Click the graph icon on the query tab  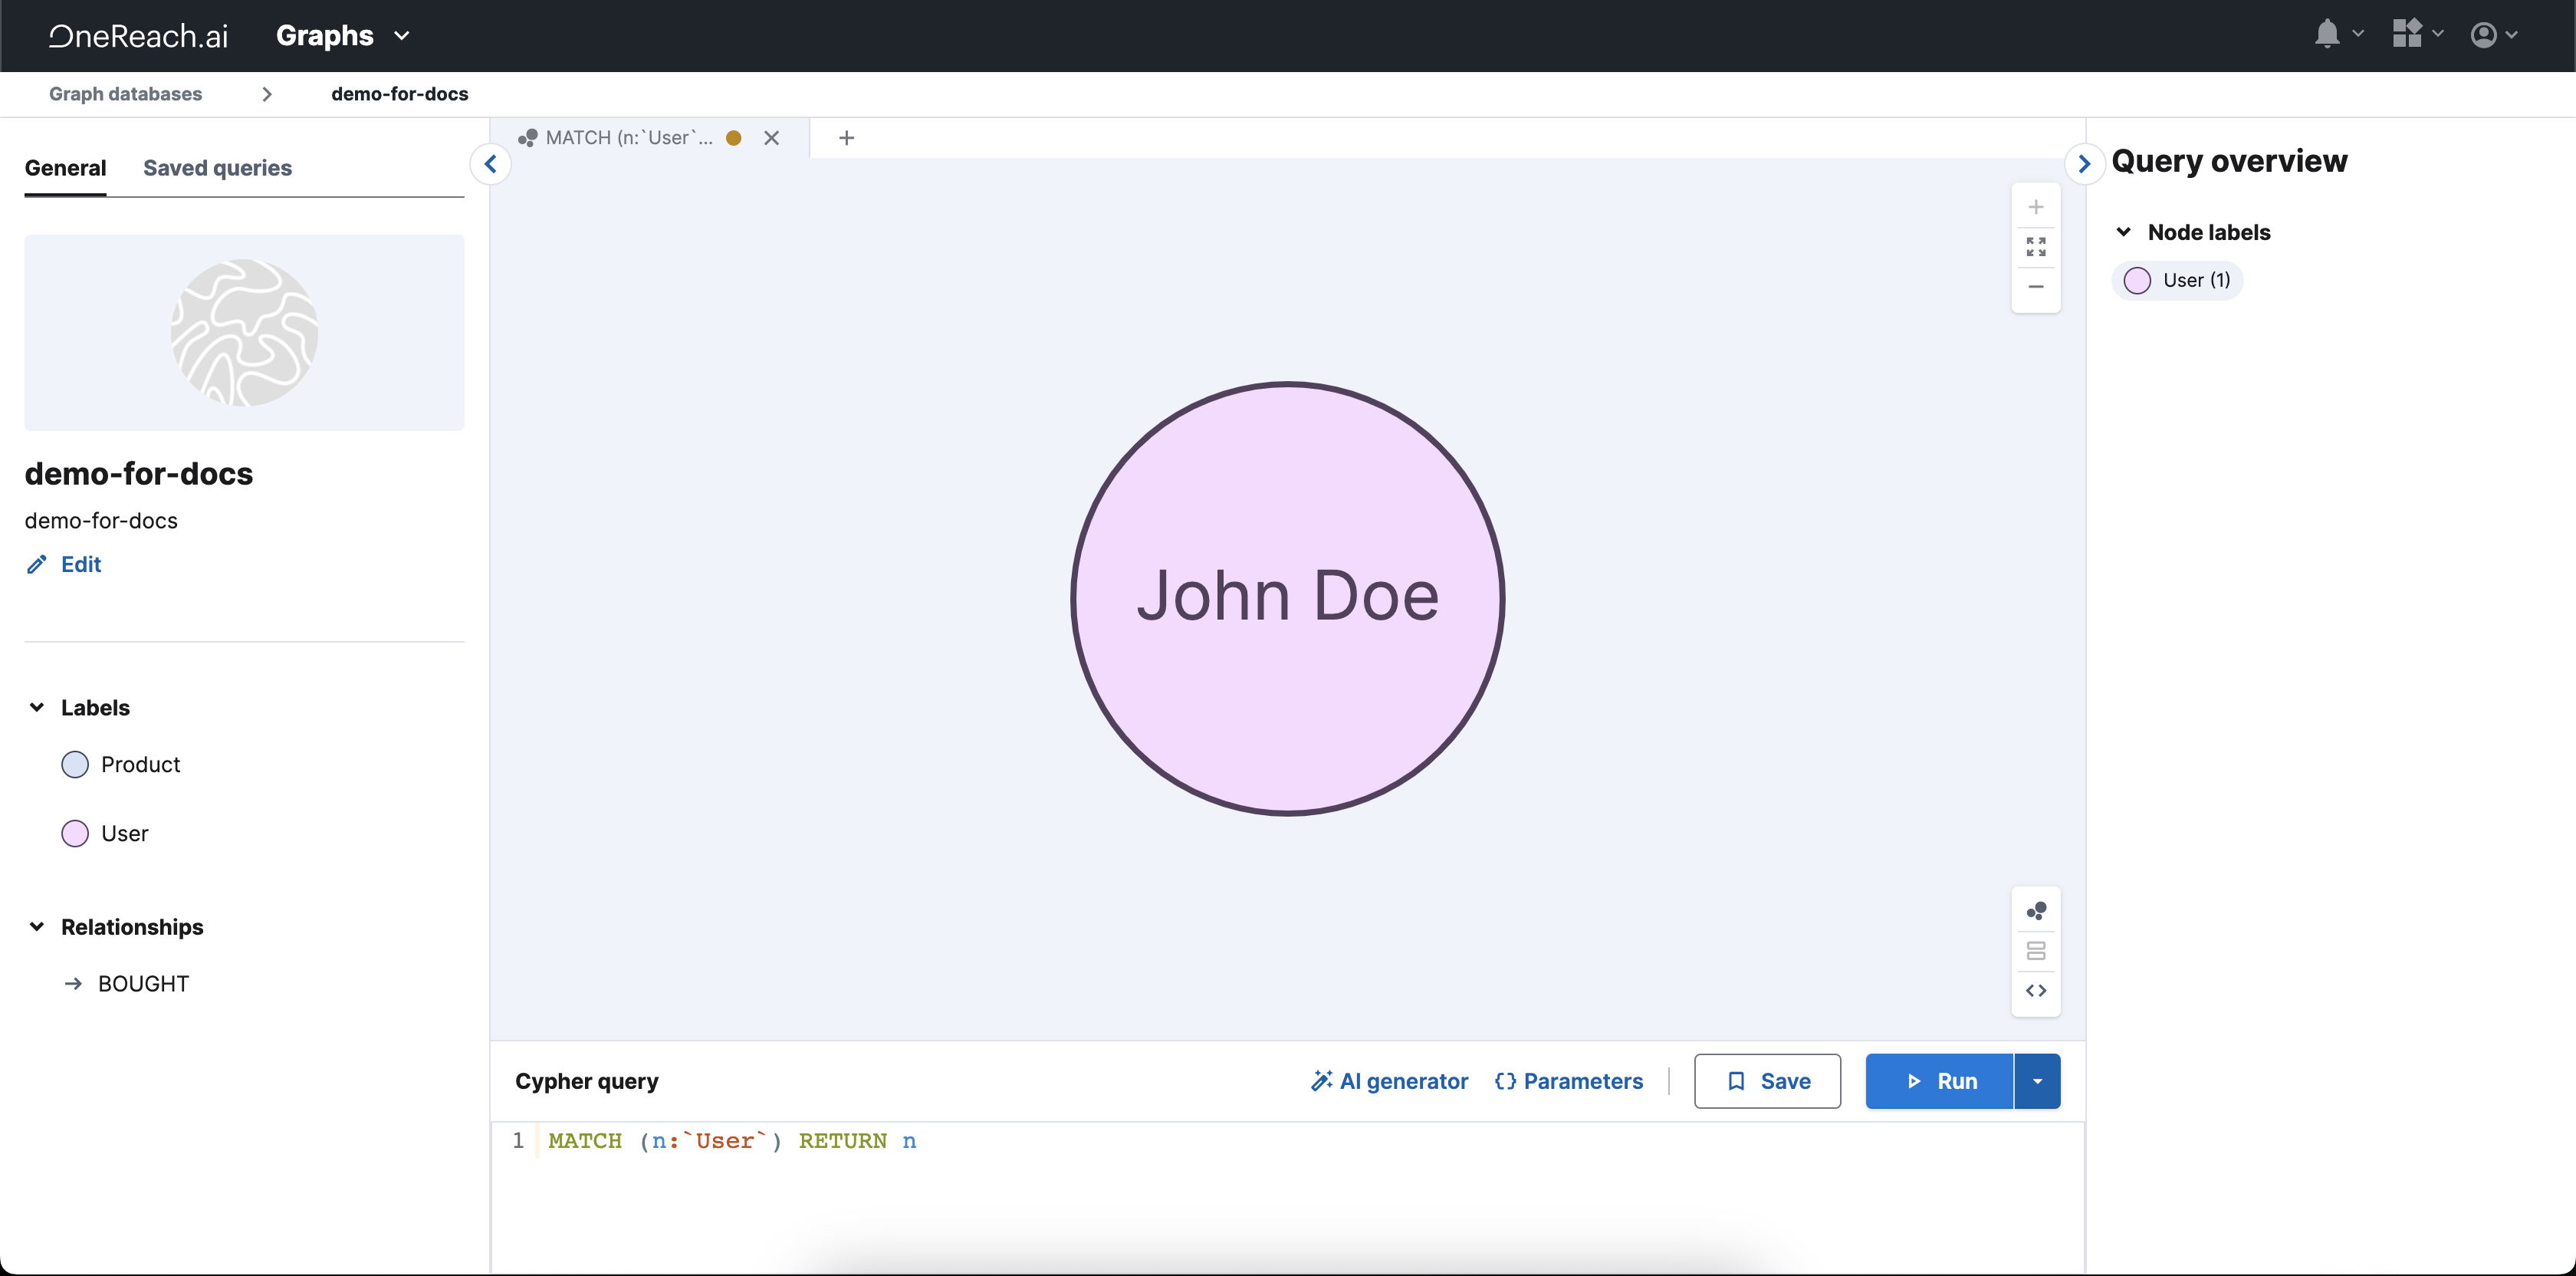point(527,138)
